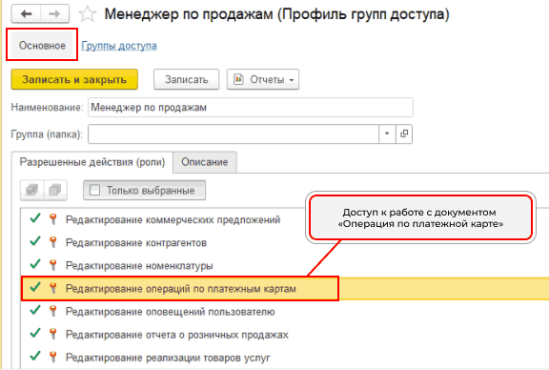This screenshot has height=370, width=549.
Task: Click key icon of Редактирование операций по платежным картам
Action: [x=52, y=288]
